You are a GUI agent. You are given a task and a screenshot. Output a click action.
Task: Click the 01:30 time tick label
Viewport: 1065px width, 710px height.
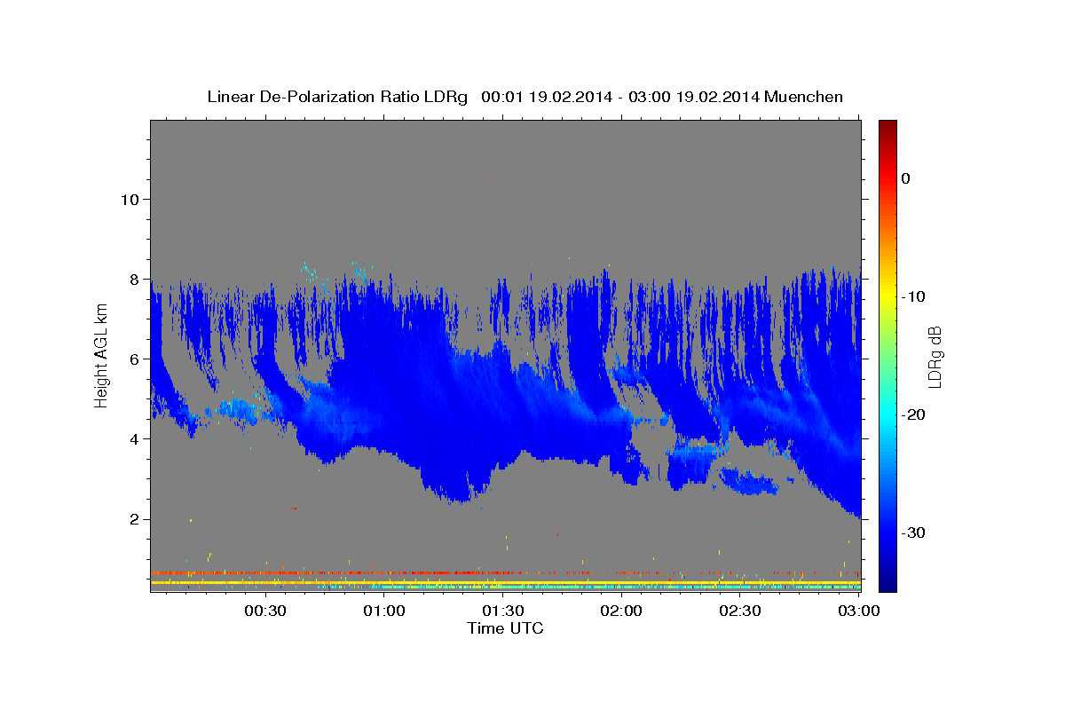coord(502,611)
